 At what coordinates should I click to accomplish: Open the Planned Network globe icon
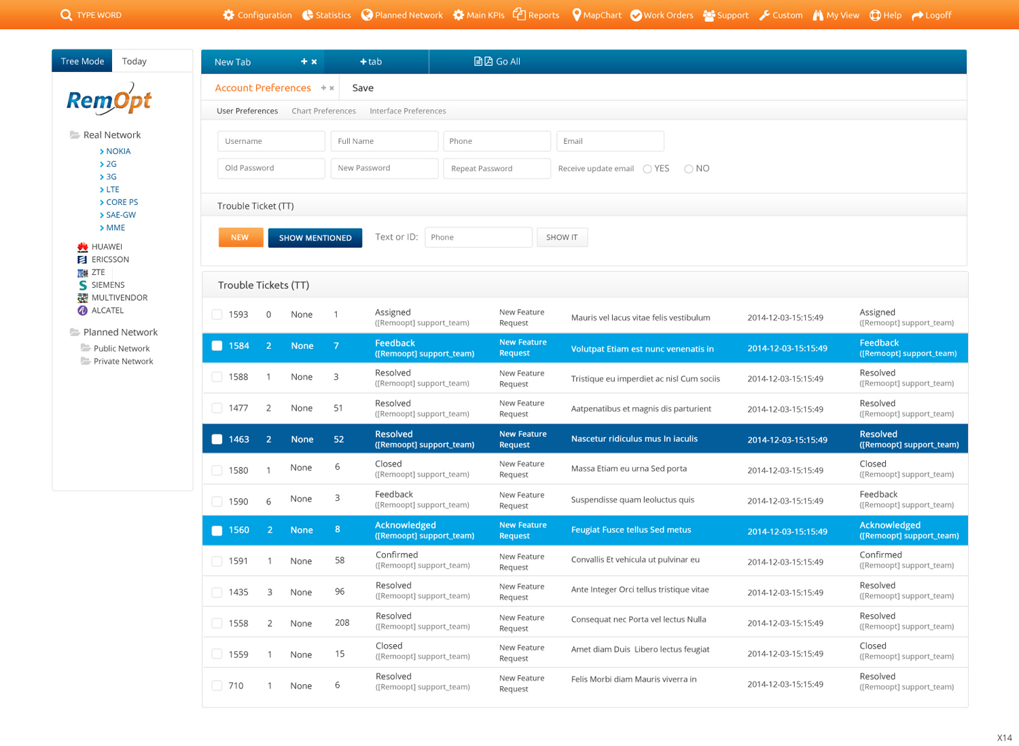367,15
